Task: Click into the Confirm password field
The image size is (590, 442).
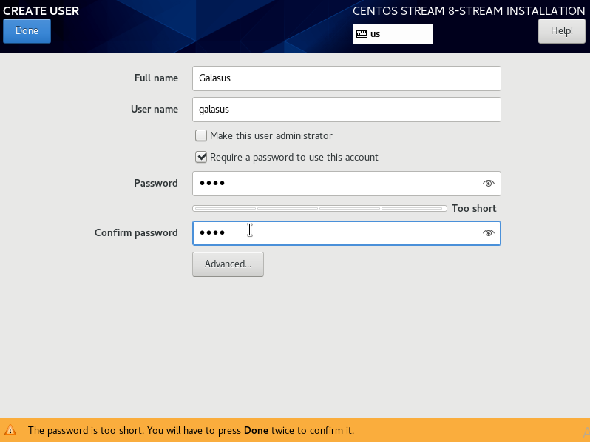Action: point(346,233)
